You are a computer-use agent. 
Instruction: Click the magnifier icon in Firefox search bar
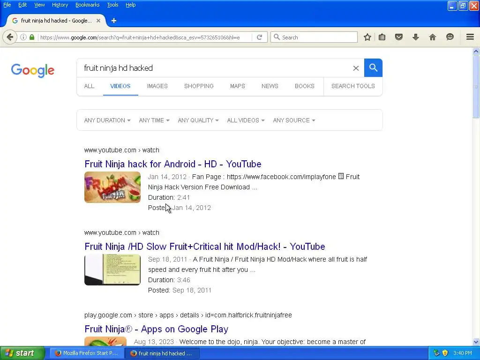(x=277, y=37)
